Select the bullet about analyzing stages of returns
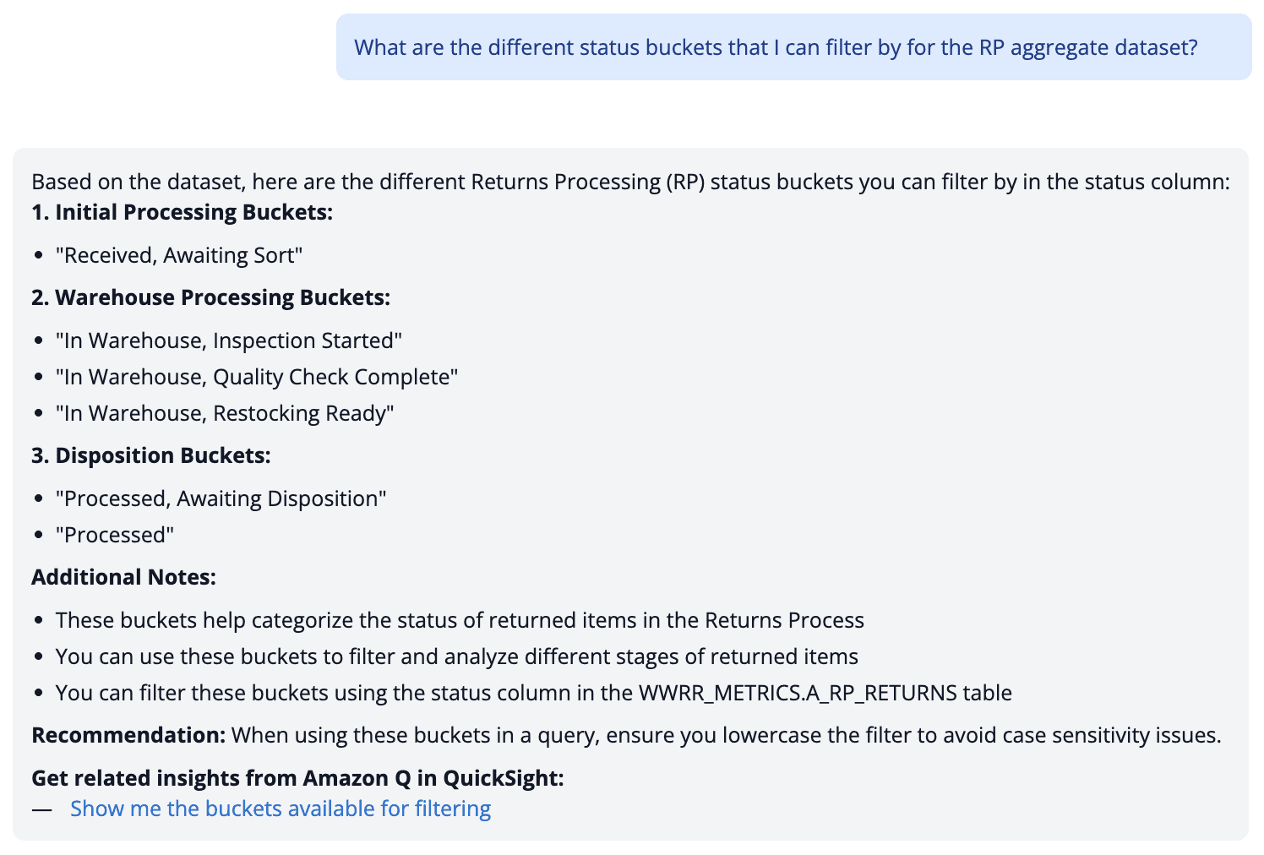The width and height of the screenshot is (1264, 855). click(457, 656)
